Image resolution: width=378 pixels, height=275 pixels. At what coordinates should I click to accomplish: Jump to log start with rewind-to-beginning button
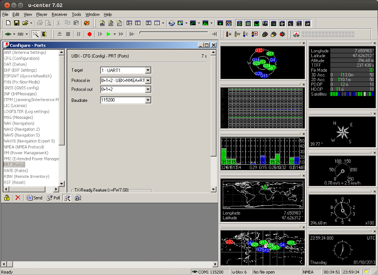coord(132,34)
